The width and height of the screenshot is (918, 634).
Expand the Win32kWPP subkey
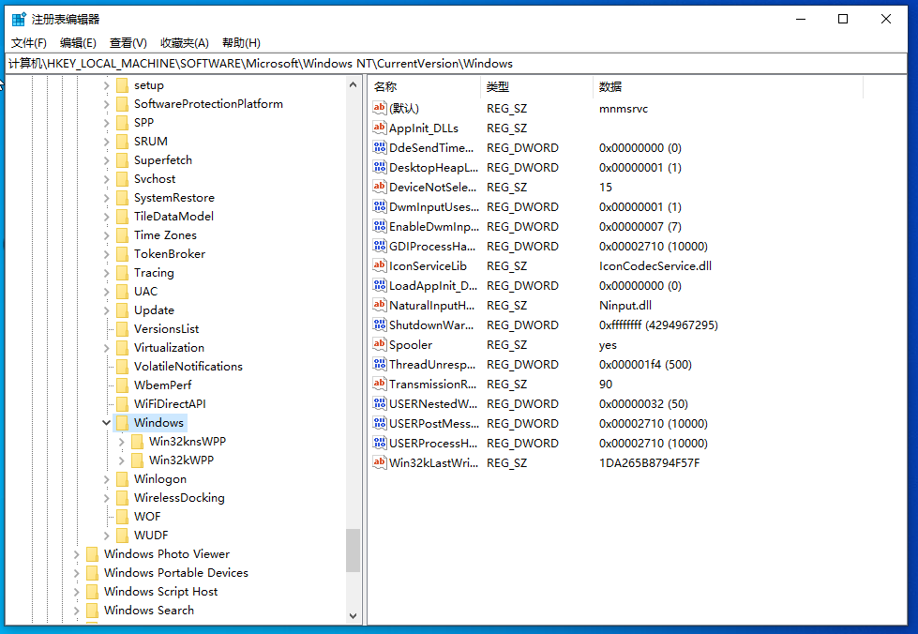[121, 460]
